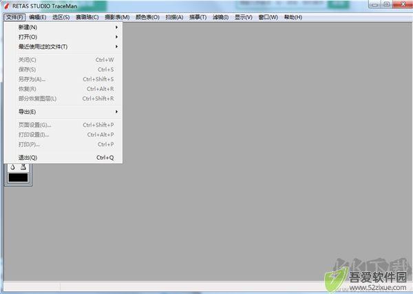
Task: Open the 描摹(T) menu
Action: (198, 17)
